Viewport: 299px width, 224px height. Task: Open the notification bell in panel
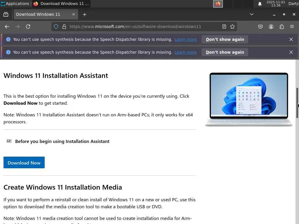(260, 4)
